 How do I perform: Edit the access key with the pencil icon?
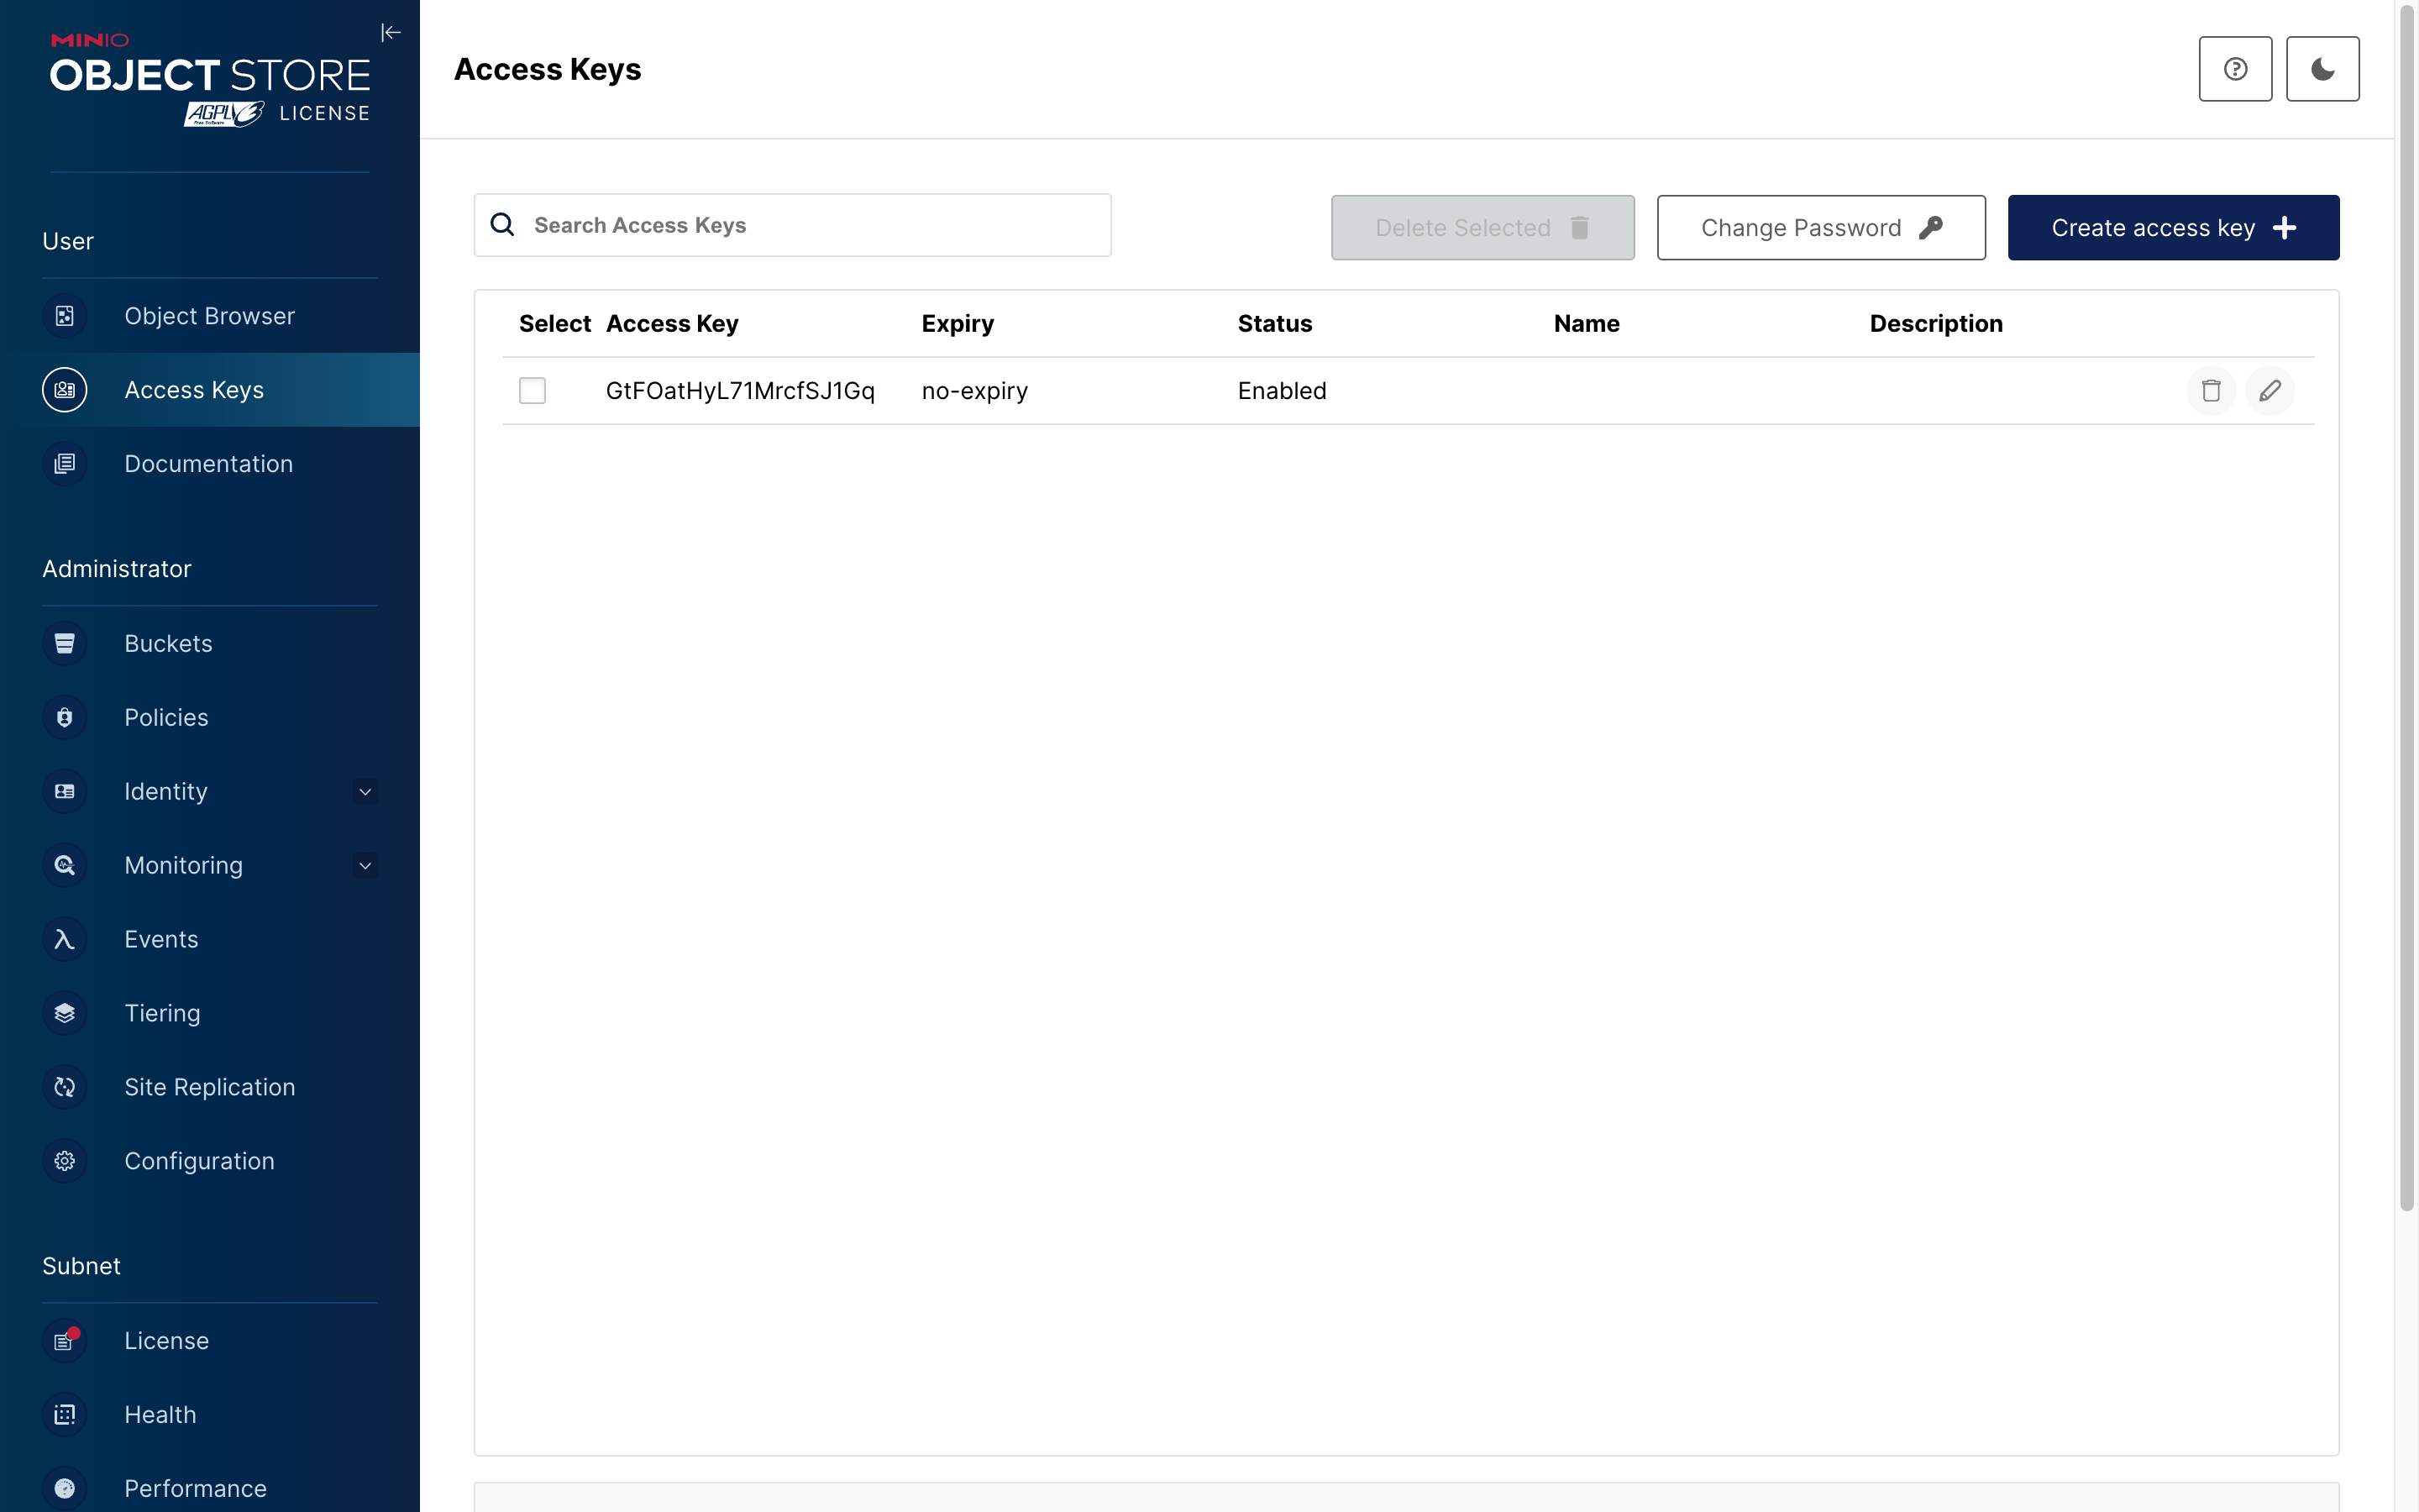2269,391
